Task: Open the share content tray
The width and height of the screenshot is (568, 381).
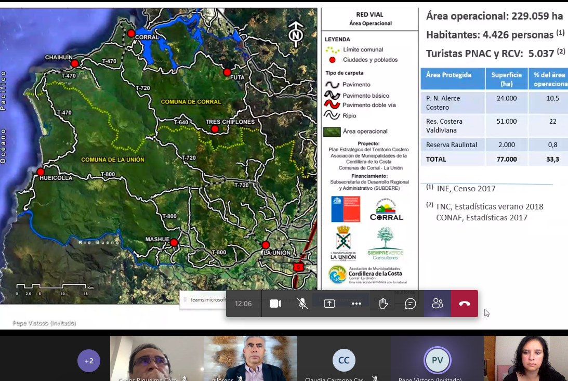Action: [x=329, y=304]
